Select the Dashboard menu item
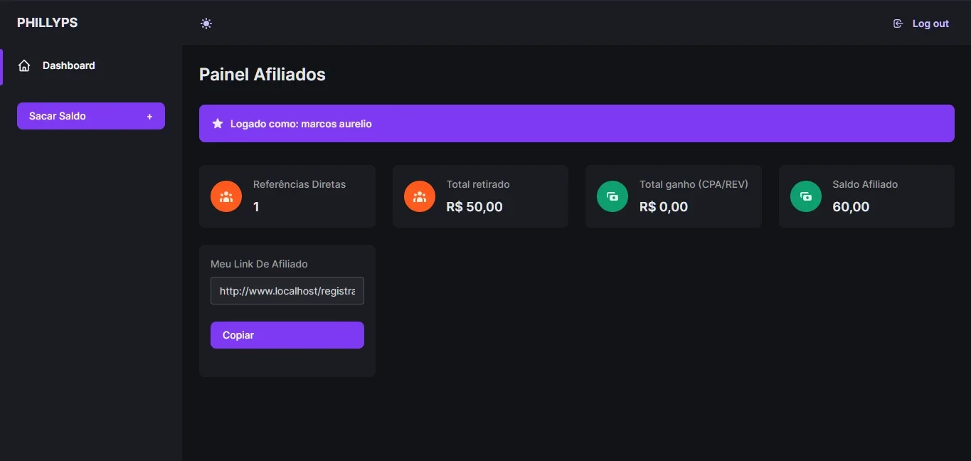 point(91,65)
